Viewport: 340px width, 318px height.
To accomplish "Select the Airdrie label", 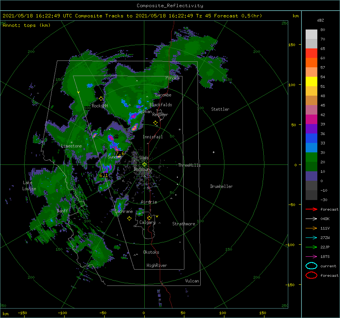I will tap(149, 202).
